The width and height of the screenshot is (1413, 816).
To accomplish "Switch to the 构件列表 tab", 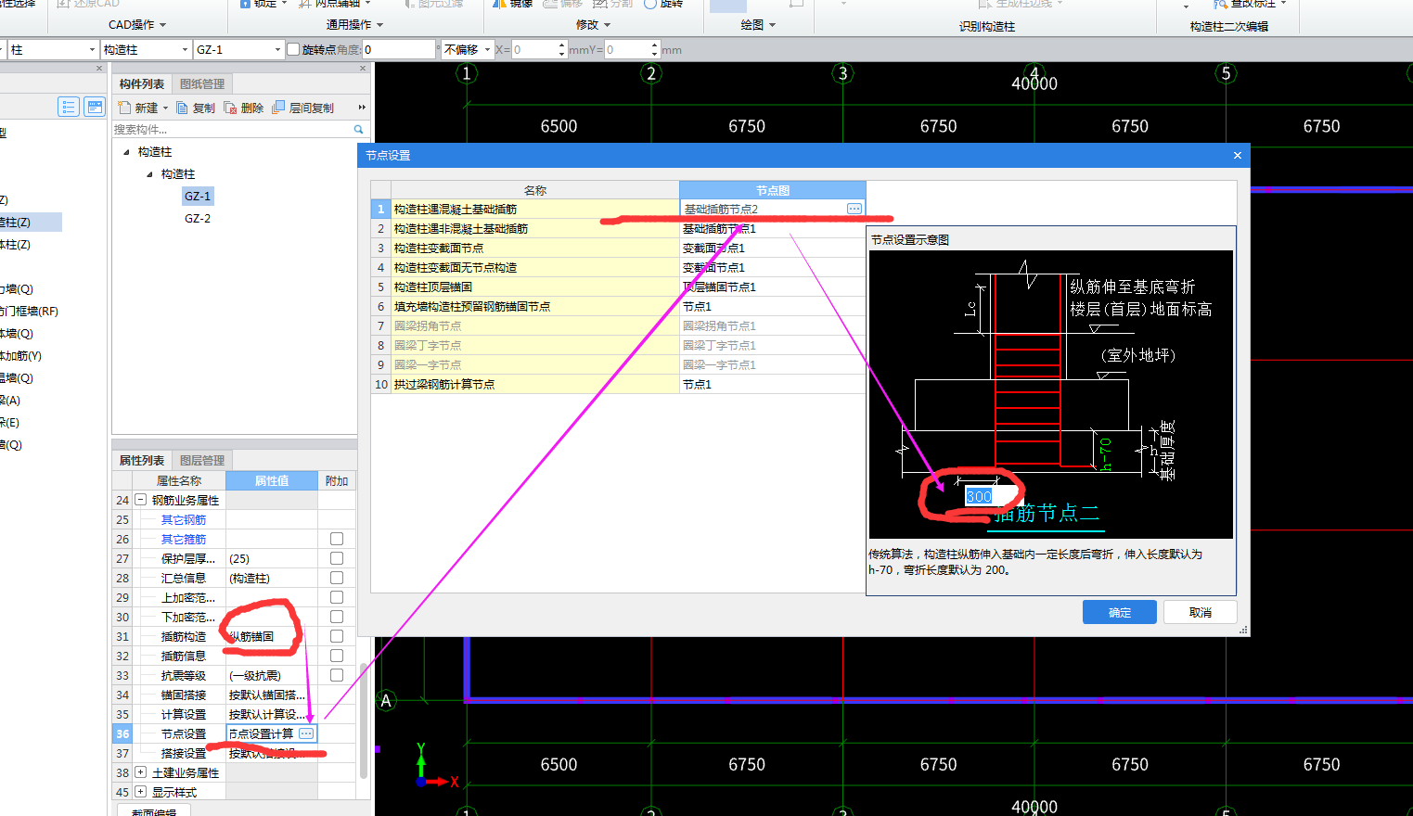I will 141,83.
